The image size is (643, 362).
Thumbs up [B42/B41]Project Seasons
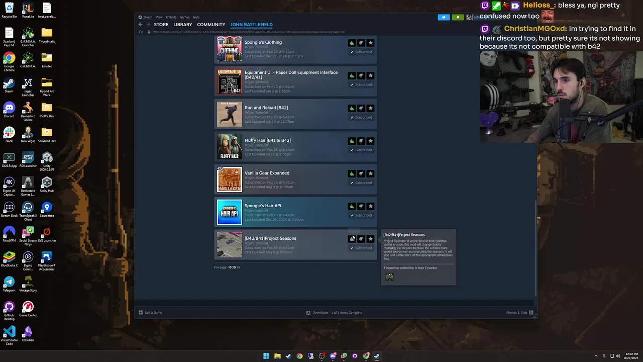tap(352, 239)
